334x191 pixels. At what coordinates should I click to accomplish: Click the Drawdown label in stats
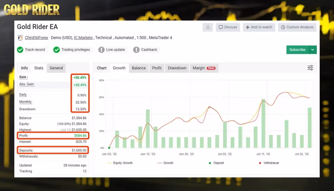pos(28,109)
